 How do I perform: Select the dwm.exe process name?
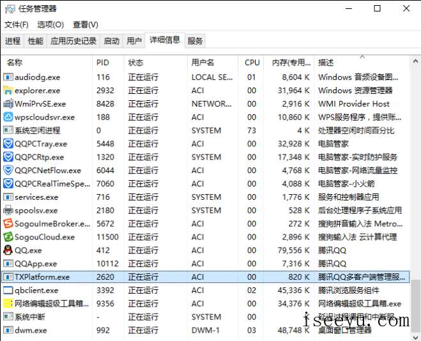coord(31,330)
